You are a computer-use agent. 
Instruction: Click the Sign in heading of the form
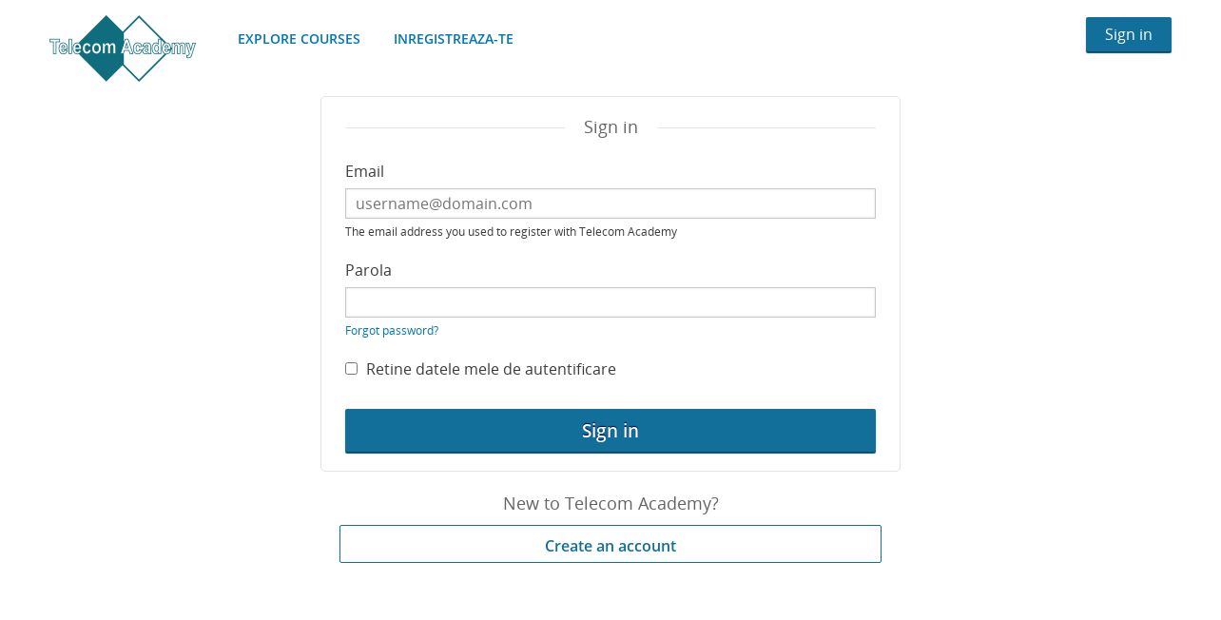[x=610, y=127]
